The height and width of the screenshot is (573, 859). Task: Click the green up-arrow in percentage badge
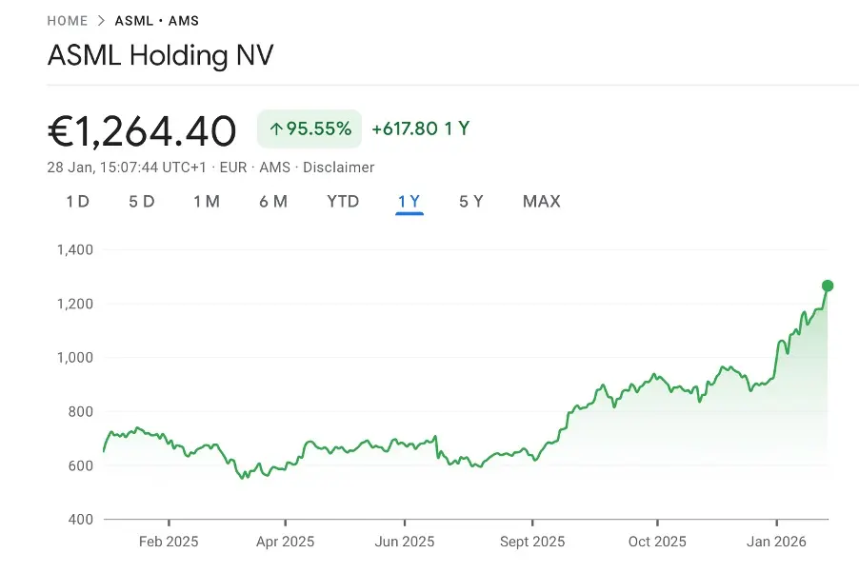click(276, 128)
